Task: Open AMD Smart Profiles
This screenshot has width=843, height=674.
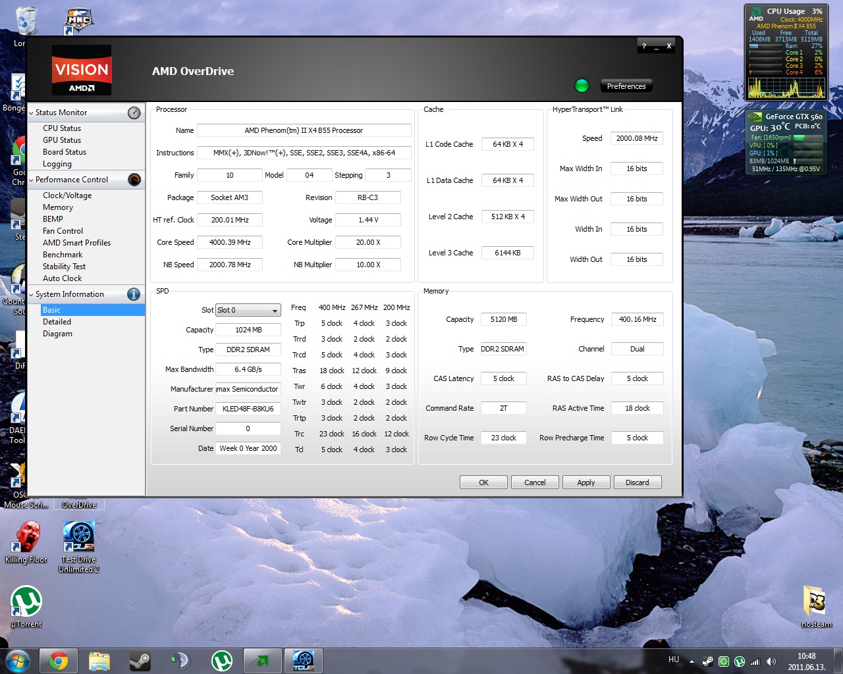Action: coord(76,243)
